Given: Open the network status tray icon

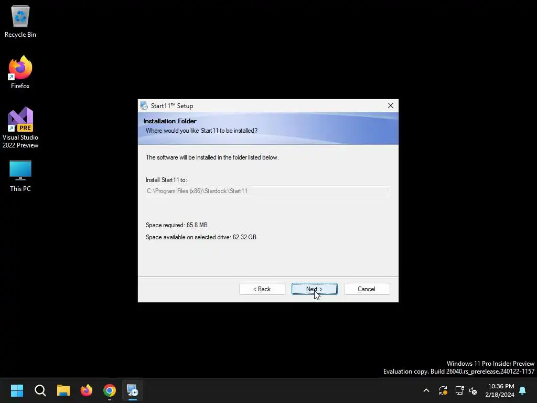Looking at the screenshot, I should point(459,390).
